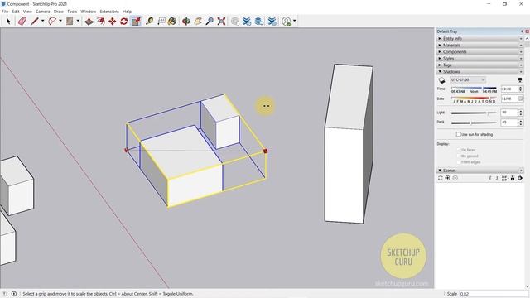The width and height of the screenshot is (530, 298).
Task: Click the Light value field
Action: tap(509, 113)
